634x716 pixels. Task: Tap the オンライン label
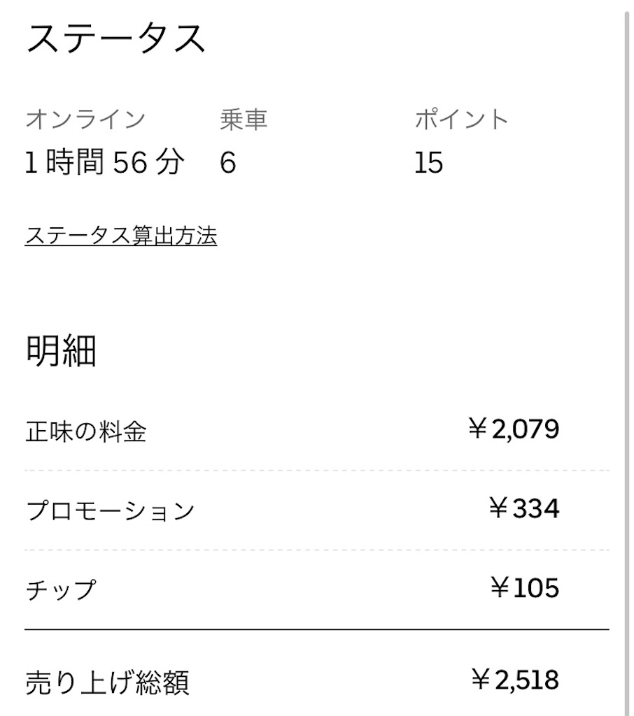(85, 120)
